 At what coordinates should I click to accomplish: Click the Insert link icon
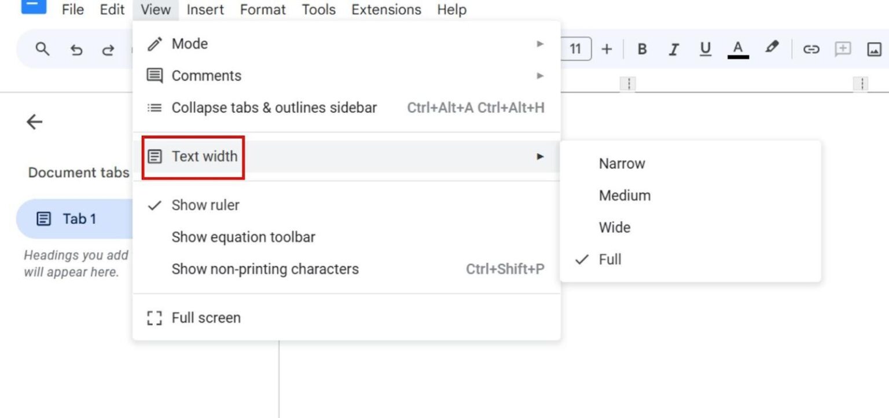coord(811,49)
